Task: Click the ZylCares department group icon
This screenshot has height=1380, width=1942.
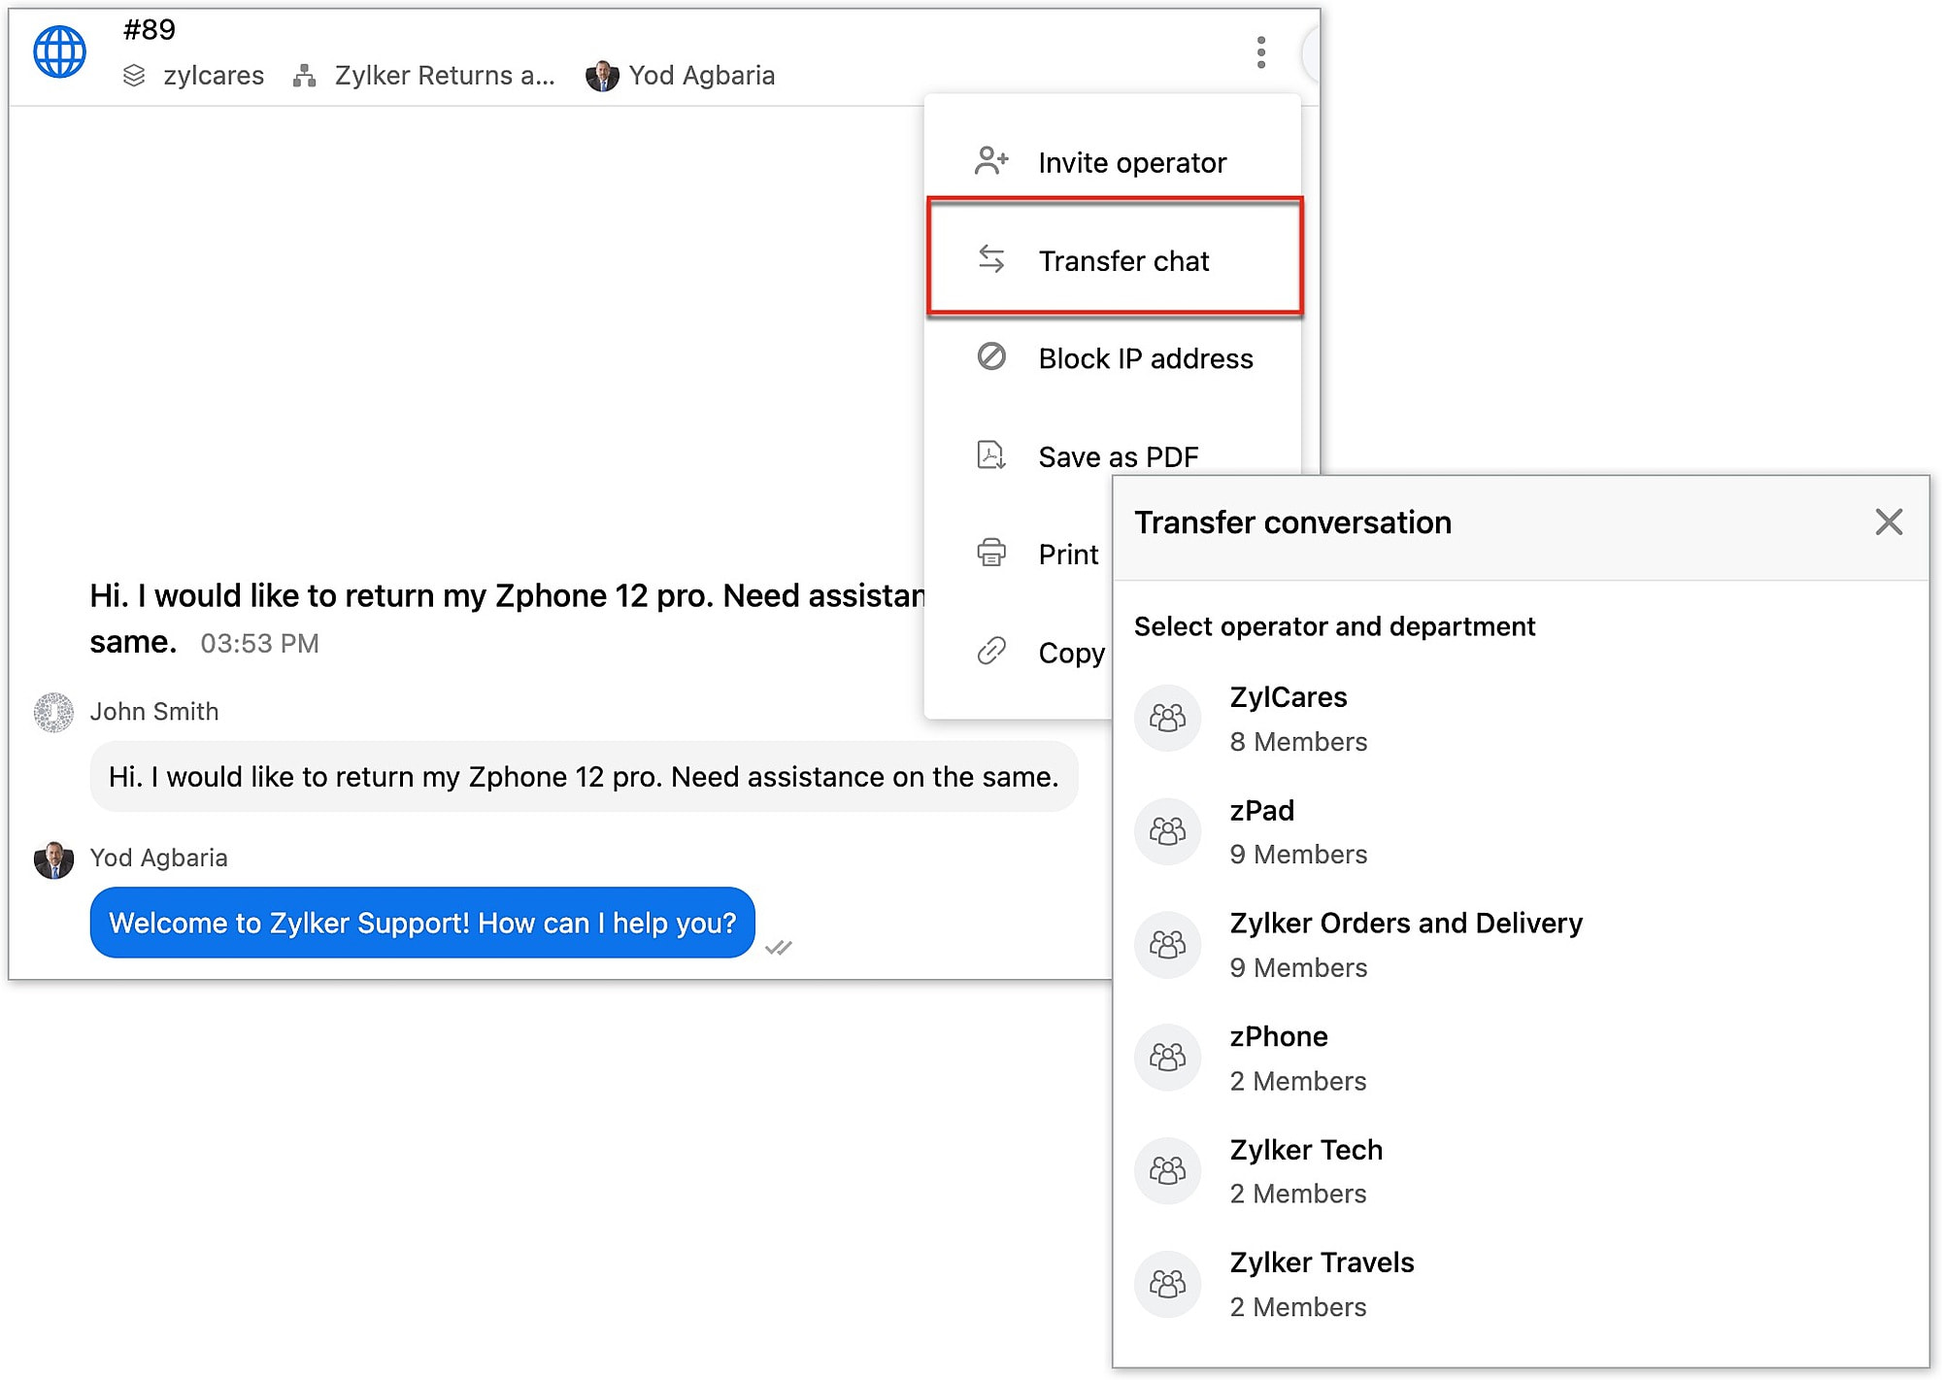Action: point(1167,719)
